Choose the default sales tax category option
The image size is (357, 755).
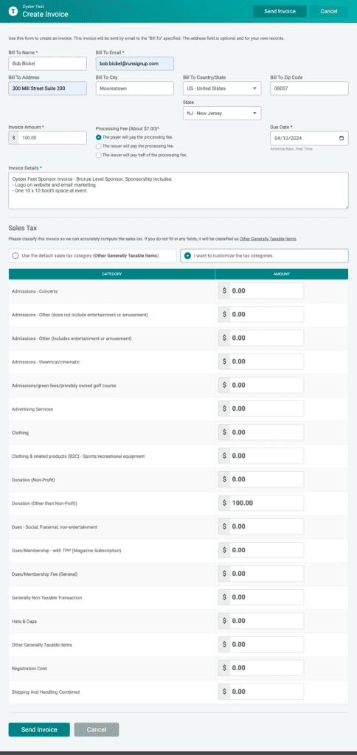pos(92,256)
